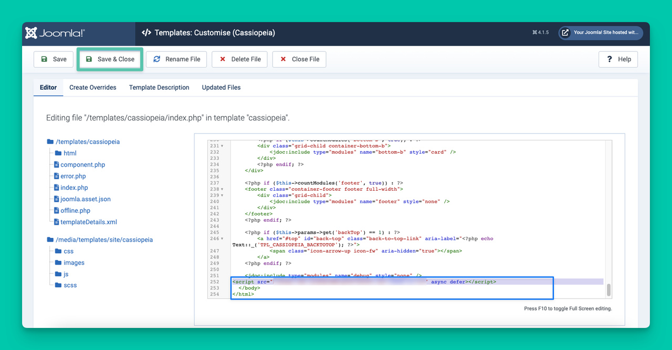Open the Updated Files tab

pyautogui.click(x=221, y=87)
